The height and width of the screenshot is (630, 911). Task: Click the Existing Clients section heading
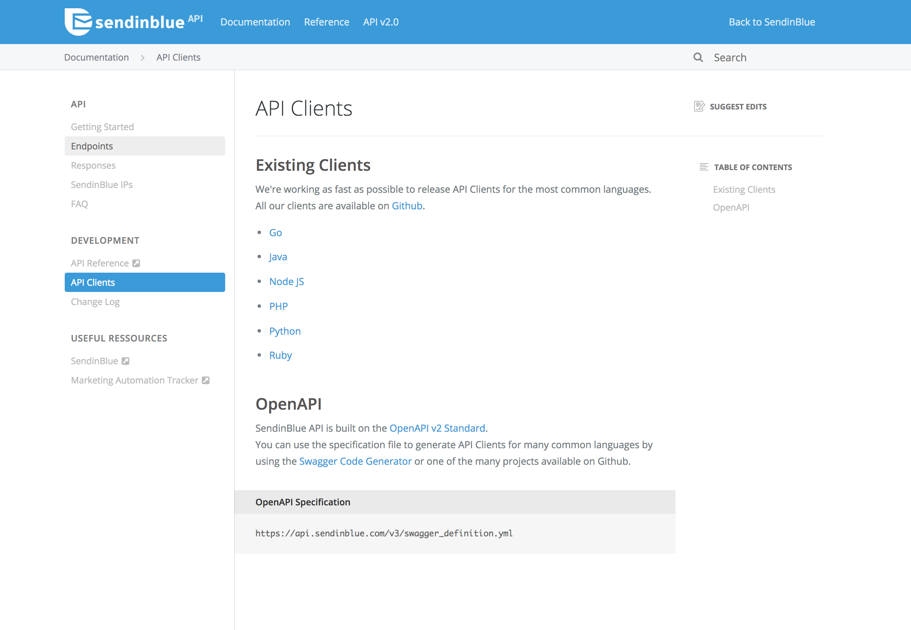[313, 165]
